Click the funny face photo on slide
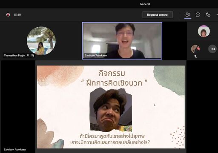Image resolution: width=218 pixels, height=153 pixels. [111, 110]
